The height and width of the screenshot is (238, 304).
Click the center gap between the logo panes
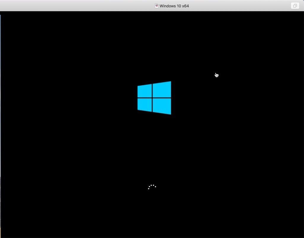click(152, 98)
